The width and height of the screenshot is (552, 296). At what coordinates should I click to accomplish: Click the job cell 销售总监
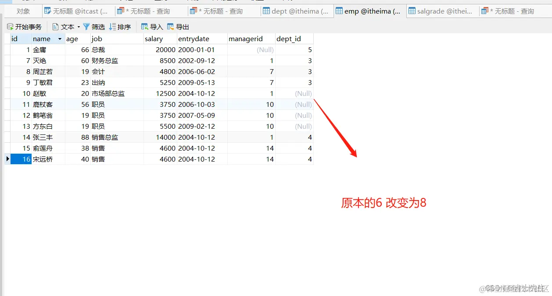click(x=117, y=137)
